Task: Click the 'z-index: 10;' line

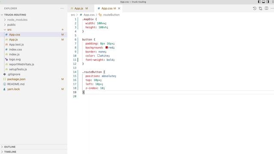Action: coord(95,88)
